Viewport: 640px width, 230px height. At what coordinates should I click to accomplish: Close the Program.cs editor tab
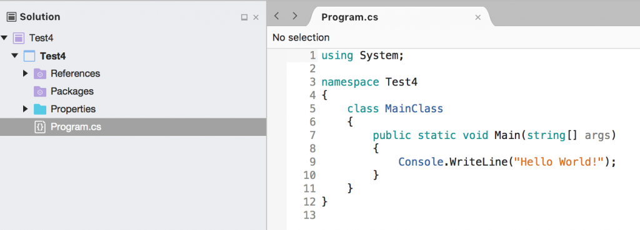point(478,17)
